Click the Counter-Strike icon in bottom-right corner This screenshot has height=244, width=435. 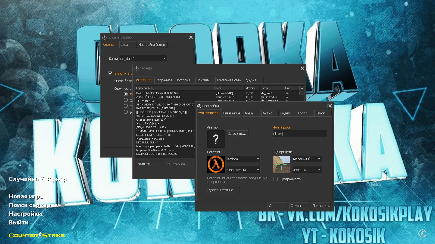click(x=422, y=233)
